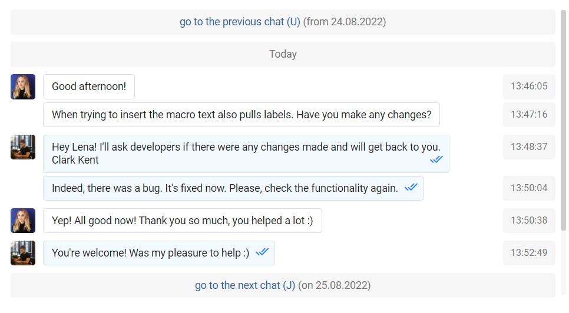This screenshot has width=569, height=313.
Task: Click the 'go to the next chat (J)' link
Action: click(x=245, y=285)
